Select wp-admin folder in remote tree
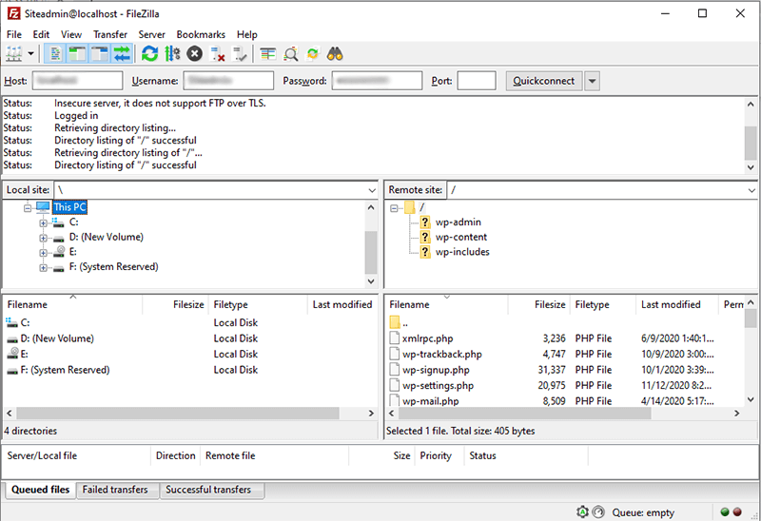This screenshot has height=521, width=761. 458,222
